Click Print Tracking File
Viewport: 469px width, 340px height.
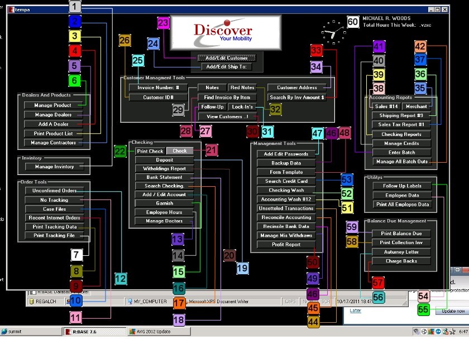click(55, 236)
